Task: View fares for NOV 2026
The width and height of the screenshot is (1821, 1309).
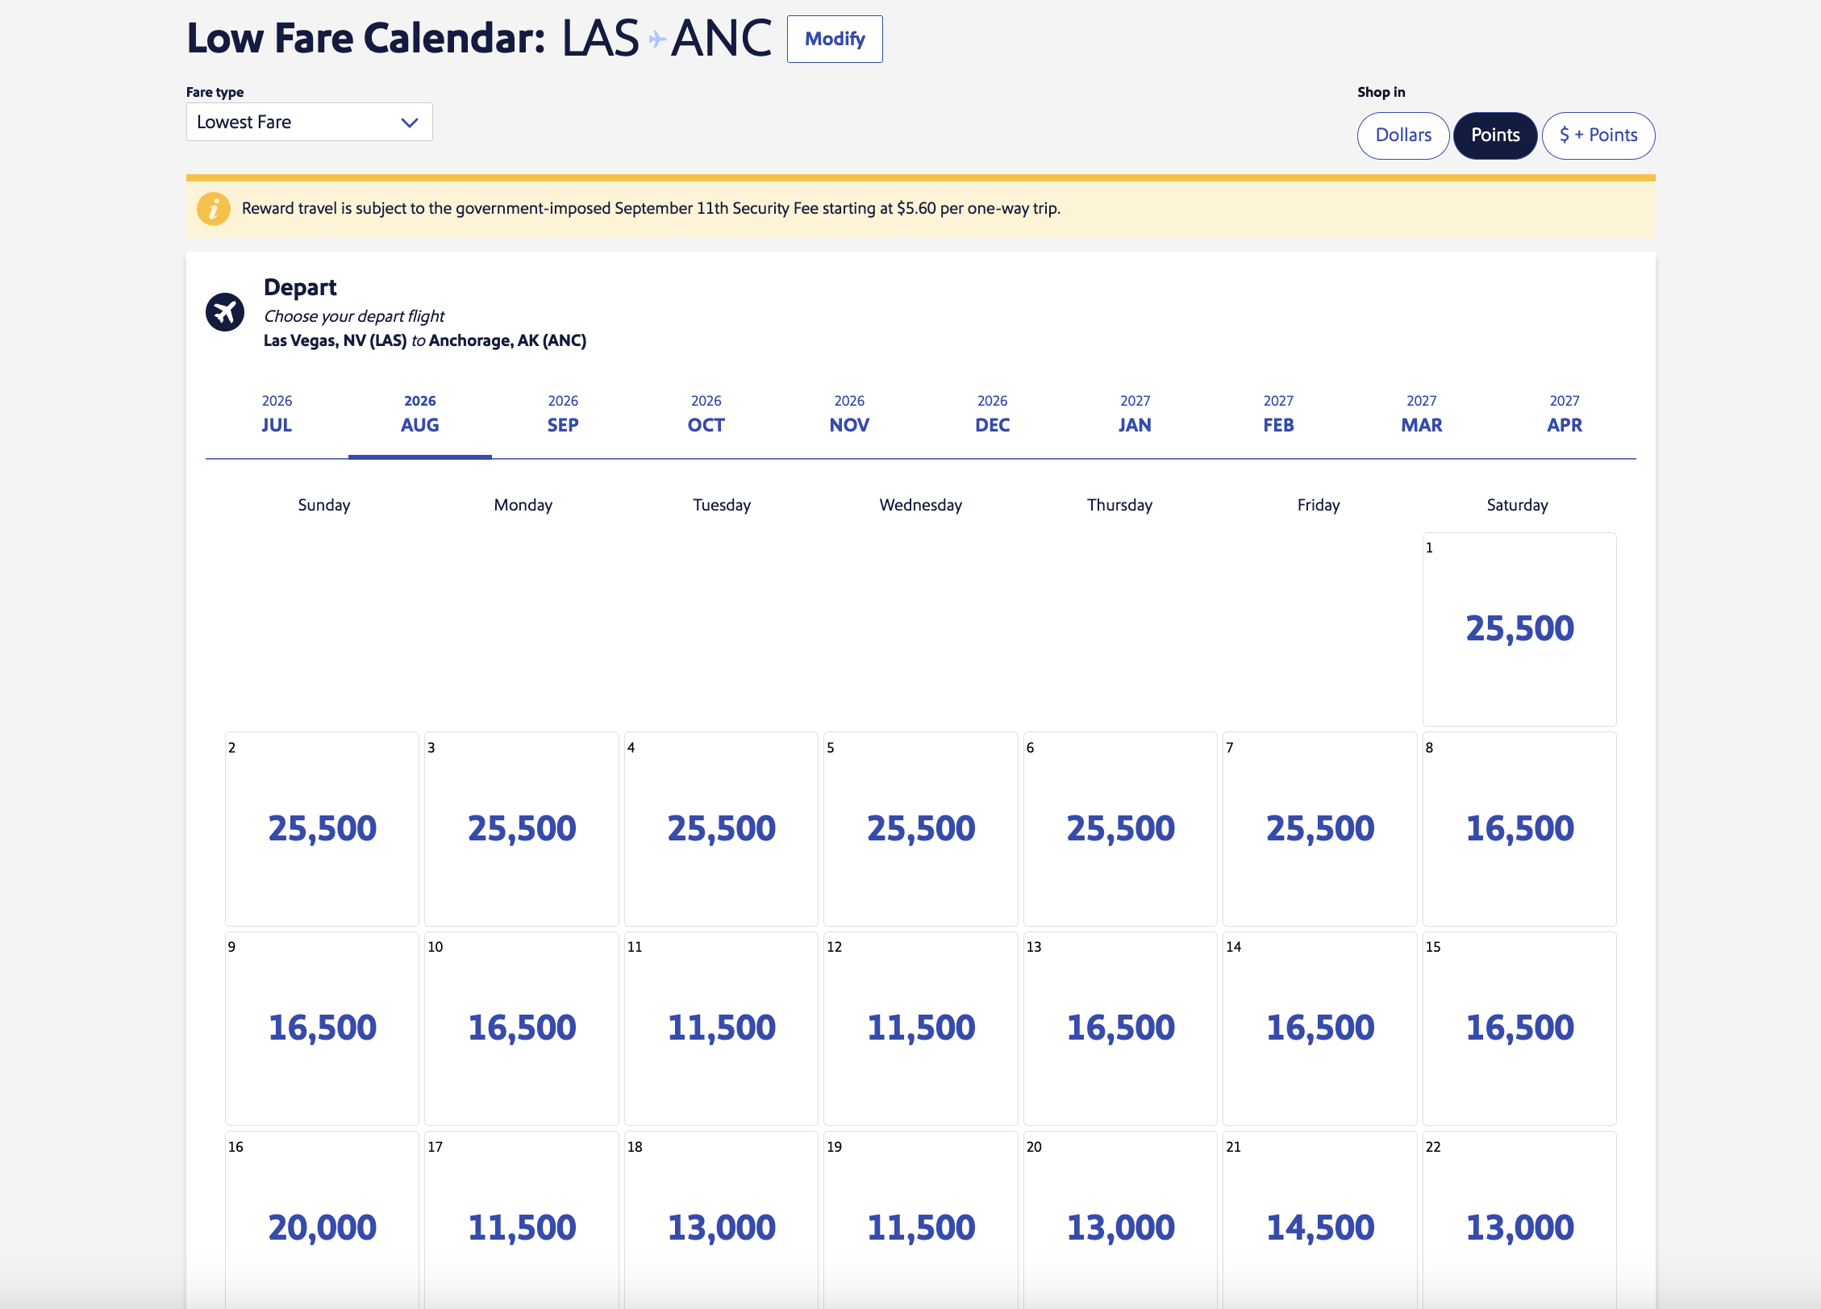Action: point(849,414)
